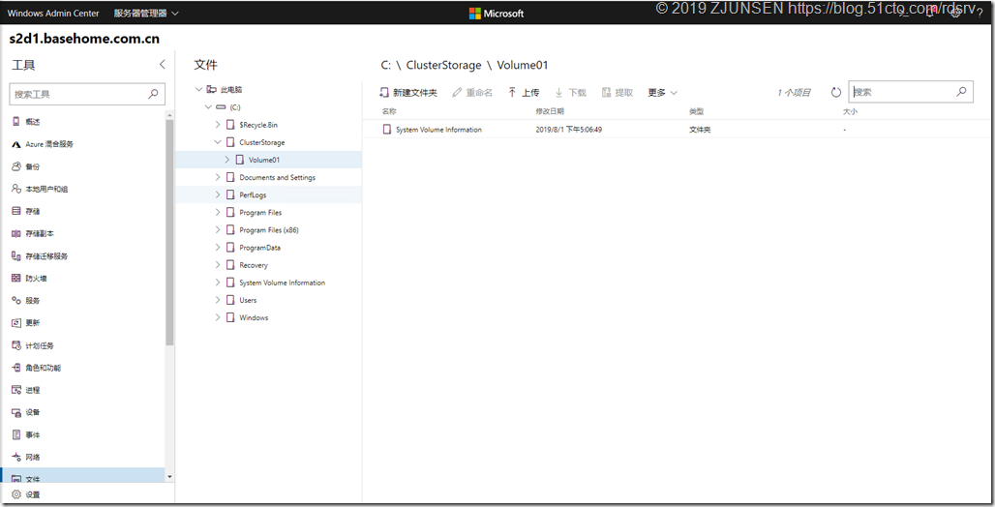Click 上传 upload button
995x507 pixels.
(524, 93)
